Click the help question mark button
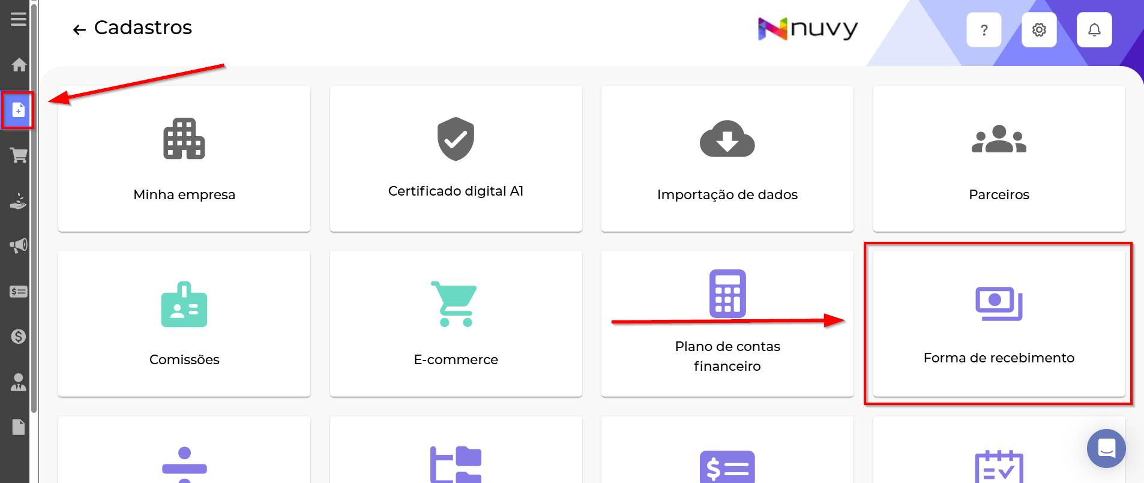Viewport: 1144px width, 483px height. click(984, 30)
